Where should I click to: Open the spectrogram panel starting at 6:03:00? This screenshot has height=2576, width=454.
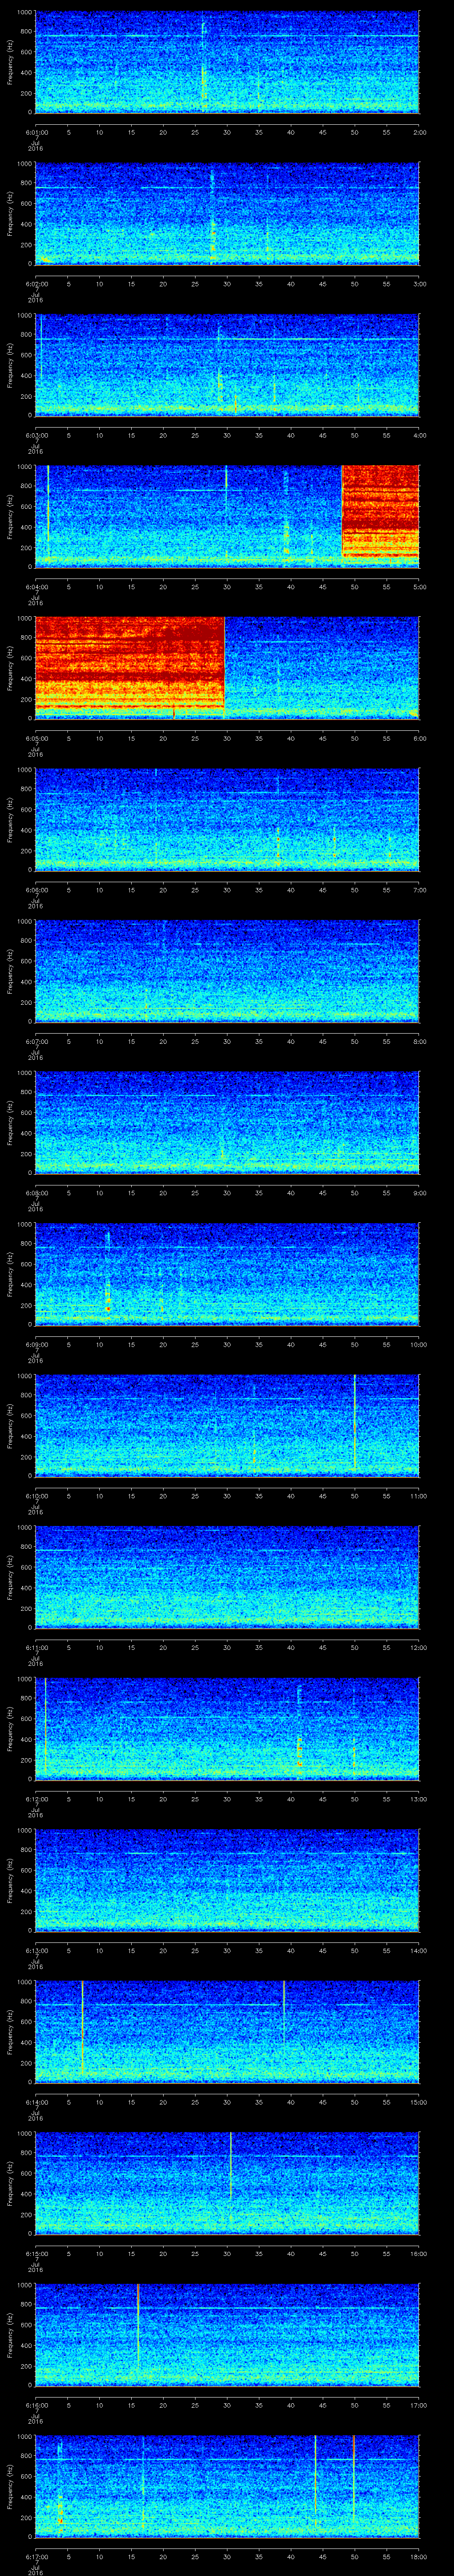coord(227,365)
